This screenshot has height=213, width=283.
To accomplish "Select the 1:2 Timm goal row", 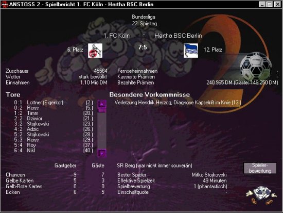I will point(54,113).
